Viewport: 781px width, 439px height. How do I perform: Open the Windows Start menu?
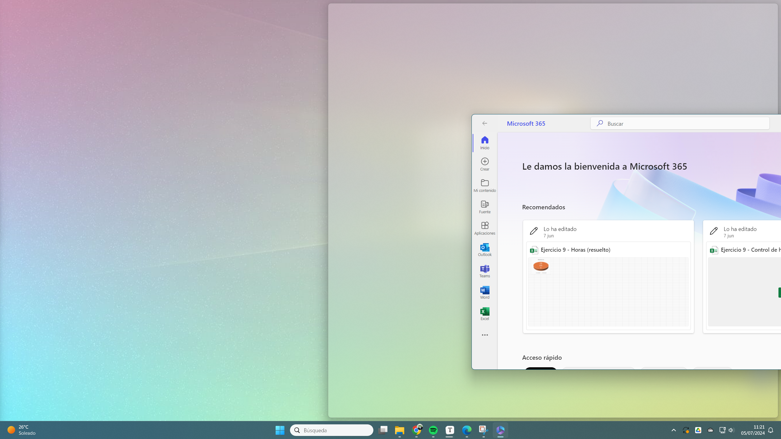point(280,430)
